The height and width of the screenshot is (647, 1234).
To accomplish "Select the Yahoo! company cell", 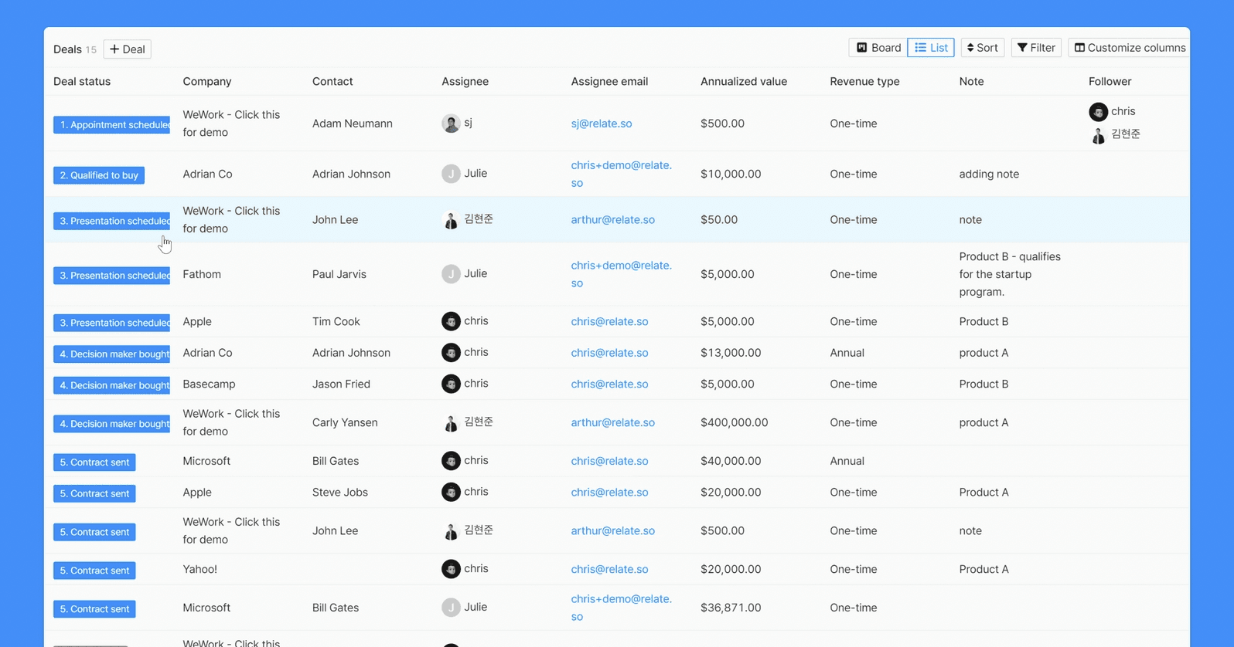I will pyautogui.click(x=199, y=569).
